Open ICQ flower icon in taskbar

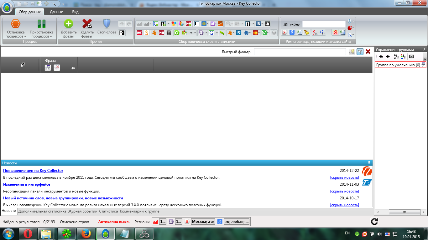click(x=66, y=233)
